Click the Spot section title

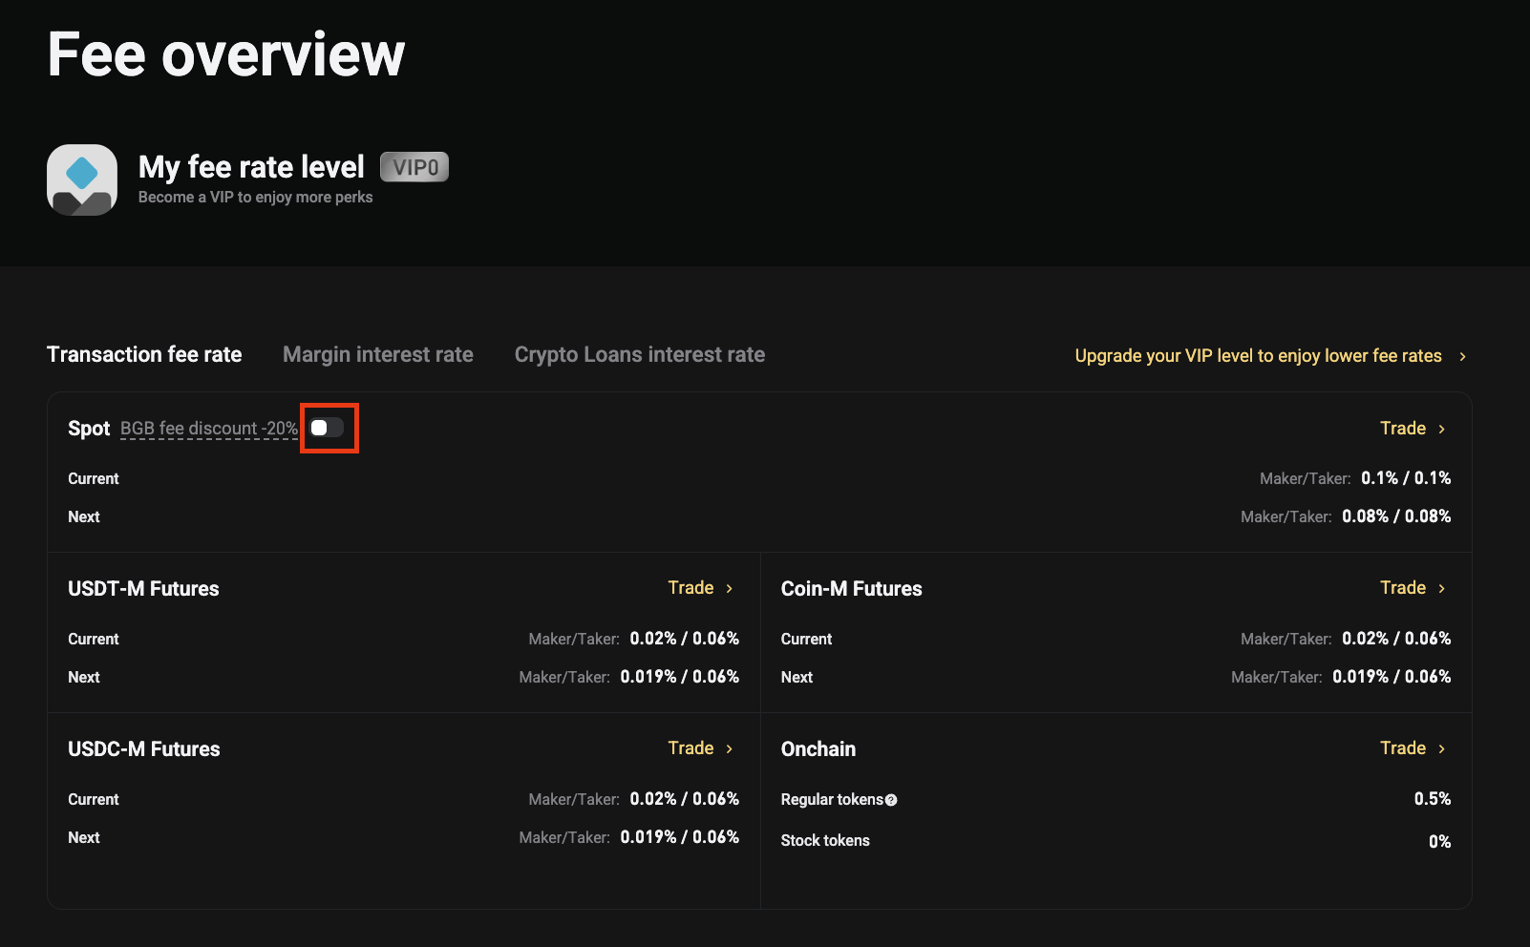click(89, 429)
